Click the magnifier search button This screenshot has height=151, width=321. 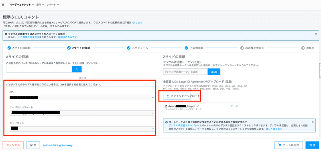77,69
